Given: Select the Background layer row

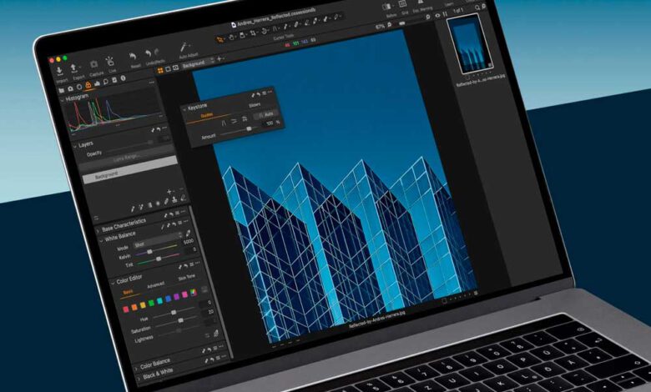Looking at the screenshot, I should click(130, 170).
